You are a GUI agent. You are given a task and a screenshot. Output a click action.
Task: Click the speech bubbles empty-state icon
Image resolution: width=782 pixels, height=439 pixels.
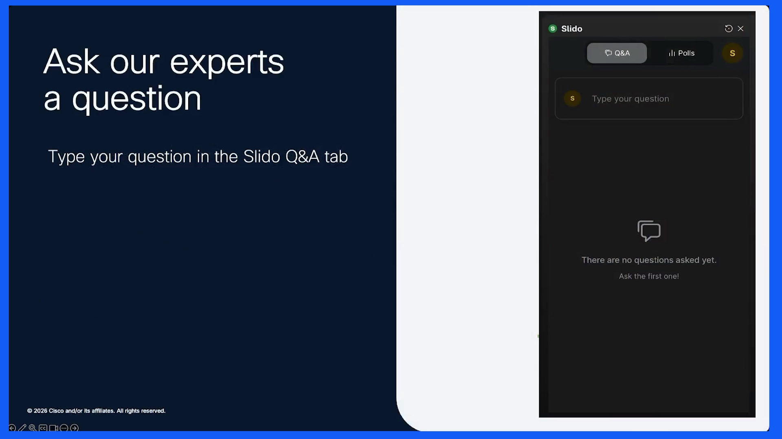649,231
